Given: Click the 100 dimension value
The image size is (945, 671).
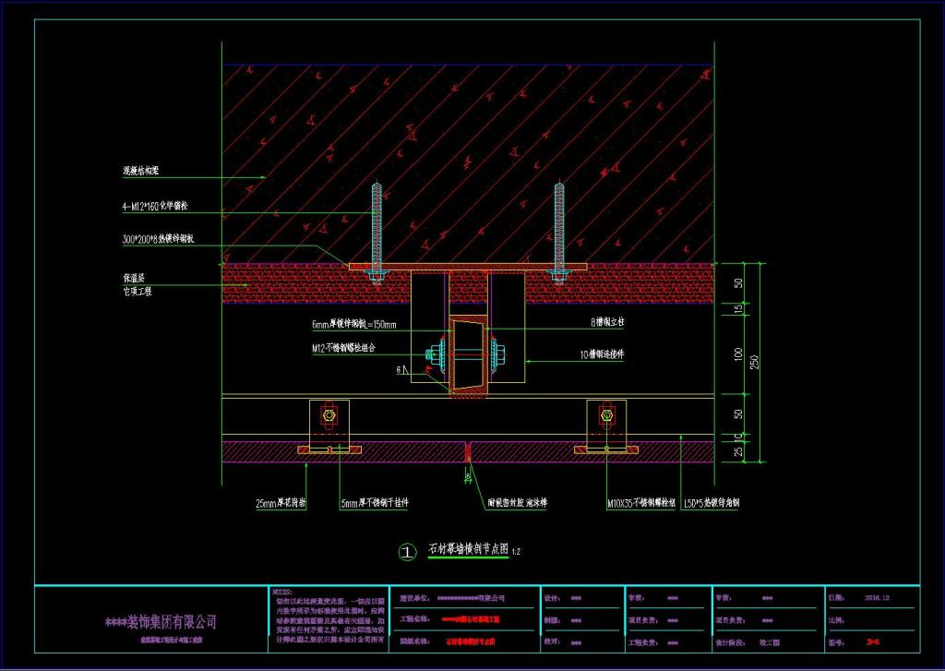Looking at the screenshot, I should 739,354.
